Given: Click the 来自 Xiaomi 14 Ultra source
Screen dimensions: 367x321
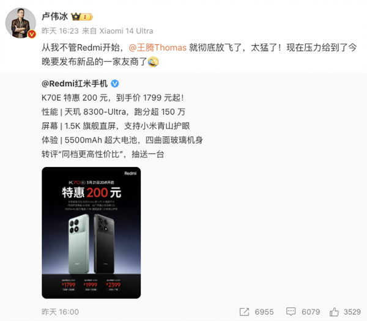Looking at the screenshot, I should coord(117,31).
